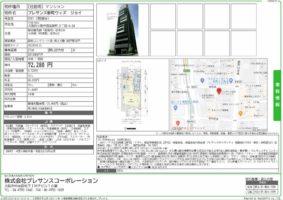
Task: Click the blue FamilyMart store marker on map
Action: click(231, 80)
